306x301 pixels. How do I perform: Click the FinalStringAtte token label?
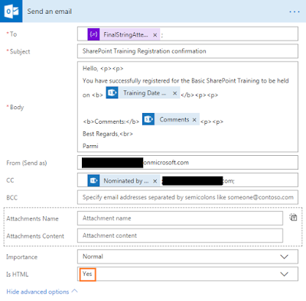pyautogui.click(x=125, y=34)
